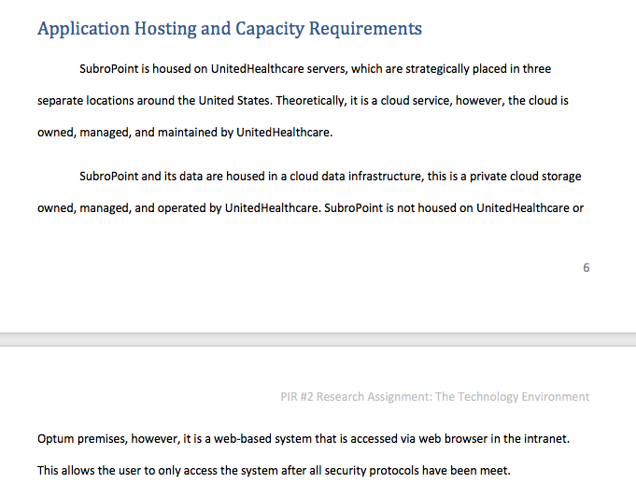
Task: Click the line starting "This allows the user to only access"
Action: (274, 471)
